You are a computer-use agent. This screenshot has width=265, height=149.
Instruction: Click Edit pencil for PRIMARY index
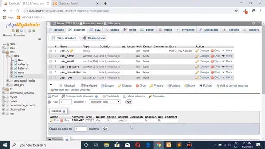[x=51, y=120]
